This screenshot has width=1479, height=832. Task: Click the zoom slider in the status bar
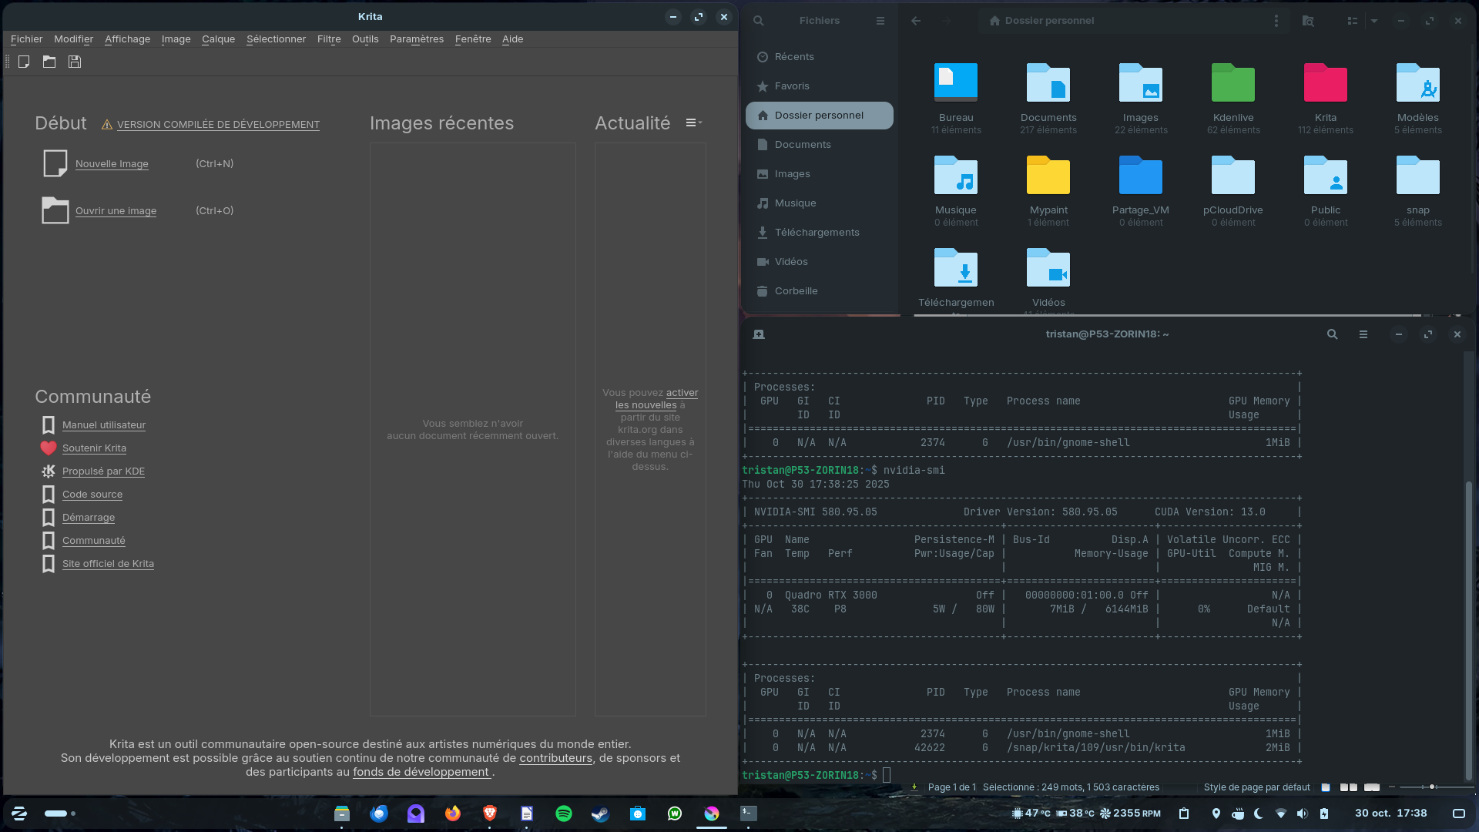(1431, 787)
